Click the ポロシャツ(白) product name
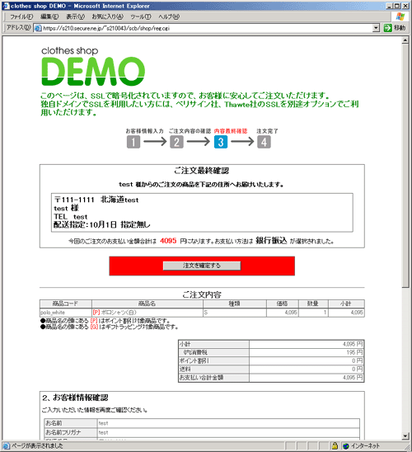The image size is (412, 452). [119, 313]
